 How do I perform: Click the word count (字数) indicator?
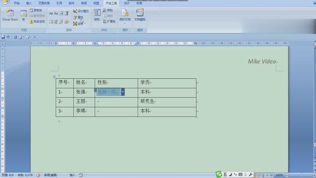25,175
